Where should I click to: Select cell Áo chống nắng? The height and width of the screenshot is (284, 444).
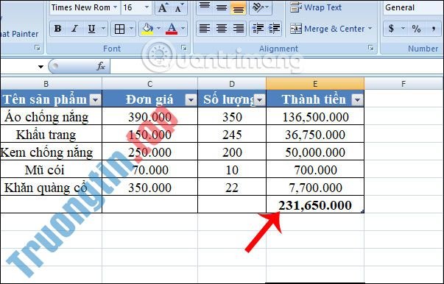(x=51, y=116)
